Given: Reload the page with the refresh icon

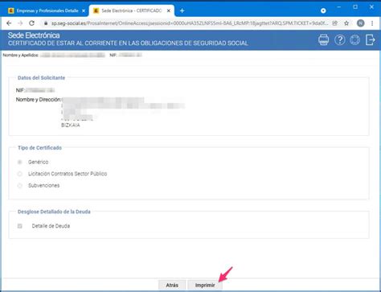Looking at the screenshot, I should 31,23.
